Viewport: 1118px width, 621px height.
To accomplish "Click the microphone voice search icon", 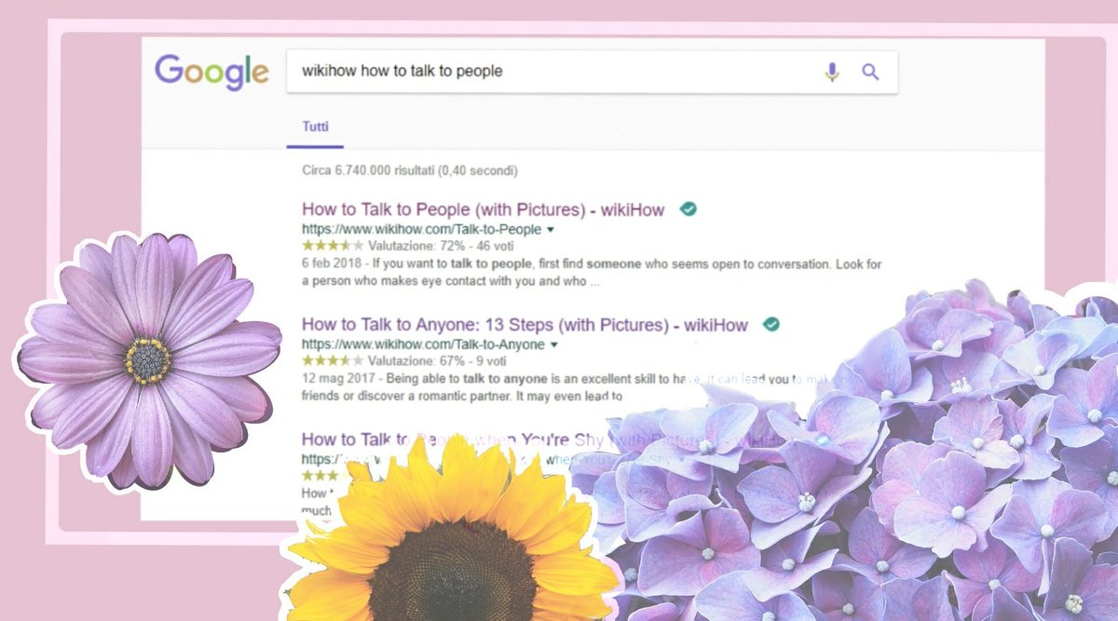I will pyautogui.click(x=832, y=72).
